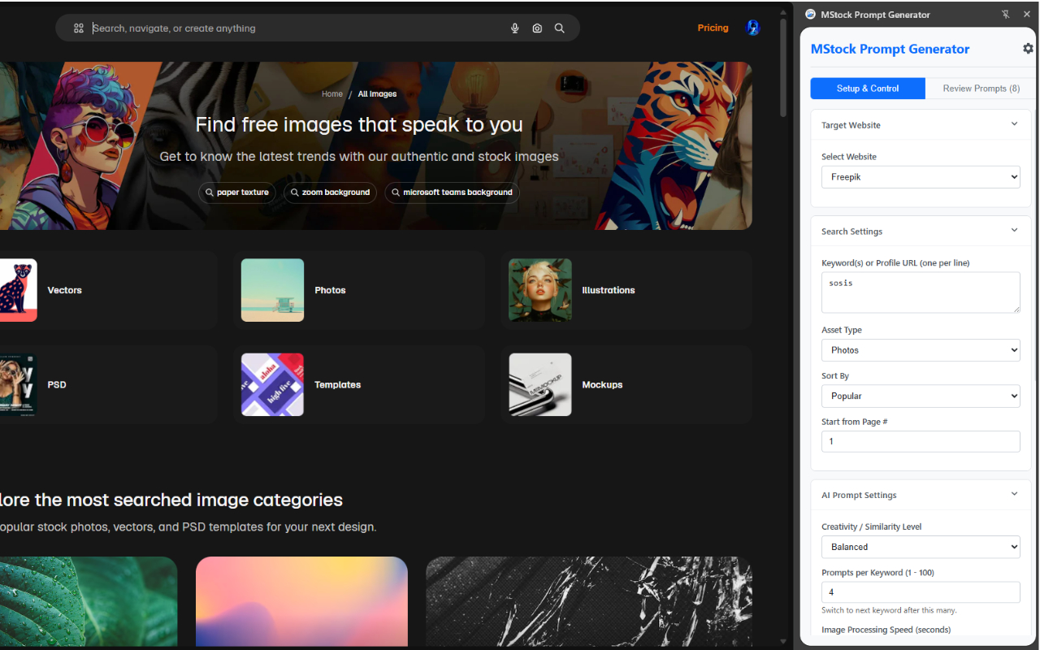Open MStock settings gear icon
Screen dimensions: 1040x650
point(1028,49)
